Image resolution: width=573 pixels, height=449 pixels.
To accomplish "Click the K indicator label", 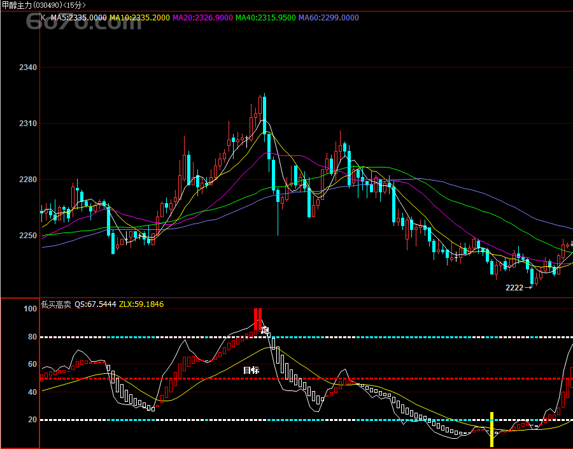I will pos(43,18).
